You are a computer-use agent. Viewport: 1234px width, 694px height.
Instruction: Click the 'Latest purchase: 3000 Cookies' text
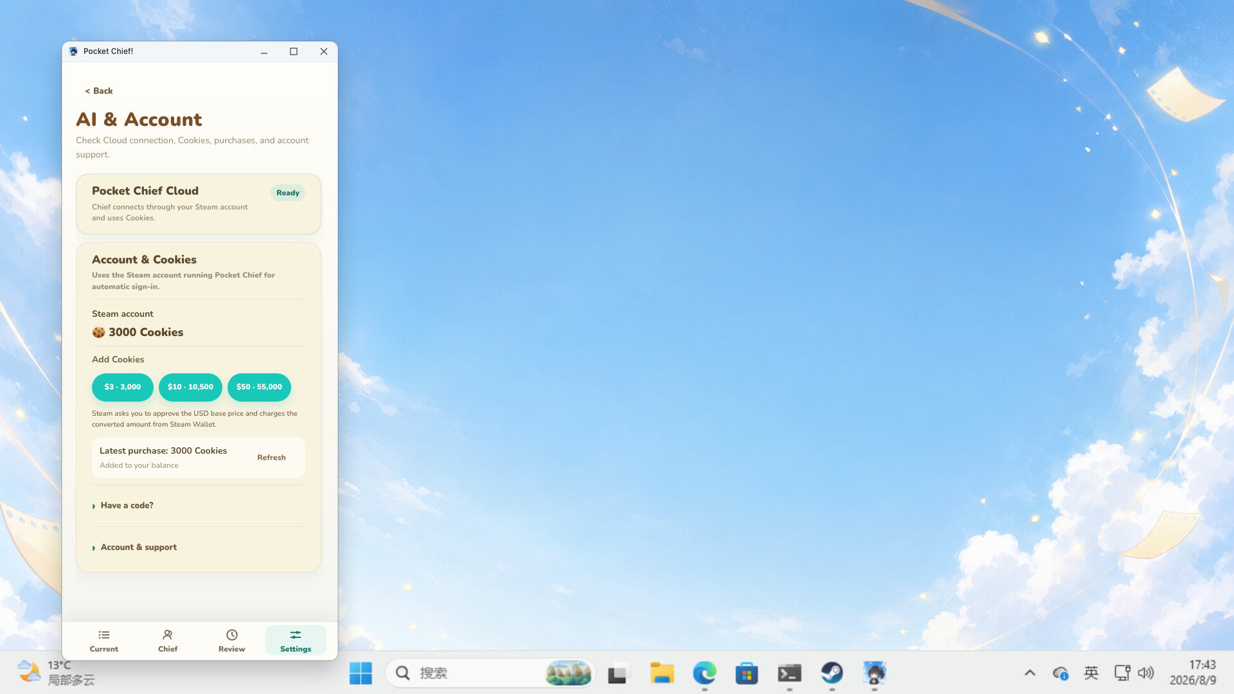(163, 451)
